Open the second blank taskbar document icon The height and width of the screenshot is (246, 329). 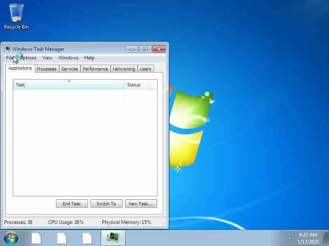(62, 239)
